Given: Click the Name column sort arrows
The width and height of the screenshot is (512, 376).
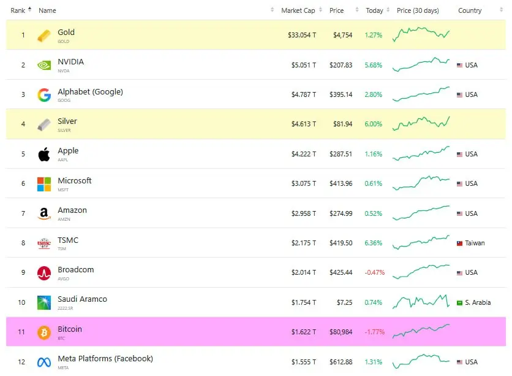Looking at the screenshot, I should [x=273, y=10].
